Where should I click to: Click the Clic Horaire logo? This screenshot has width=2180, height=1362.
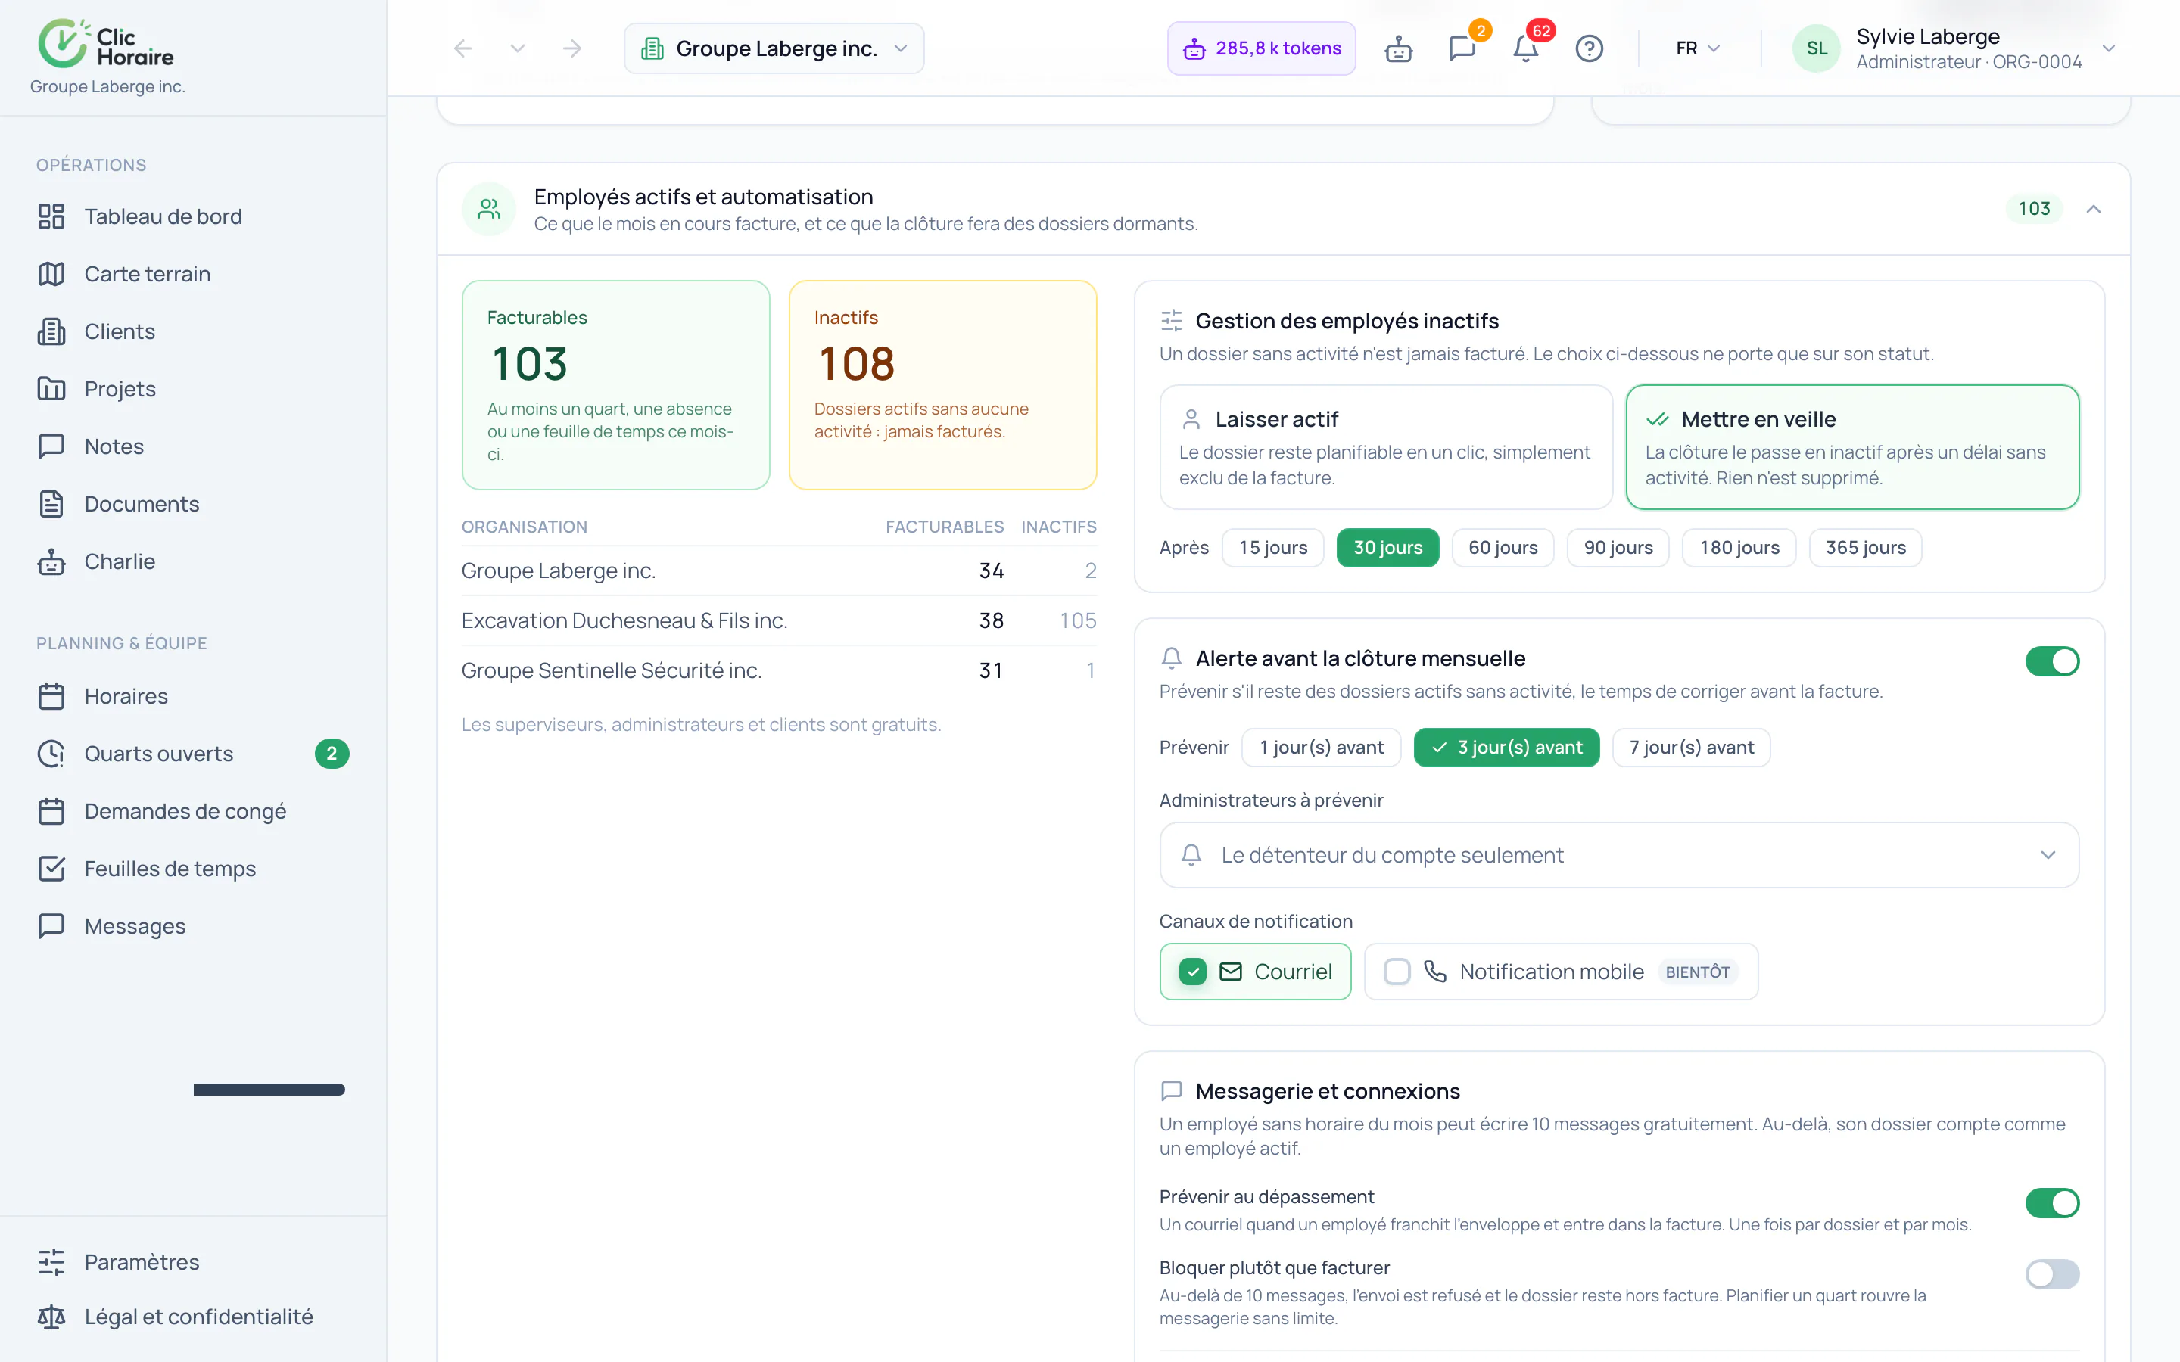tap(106, 44)
